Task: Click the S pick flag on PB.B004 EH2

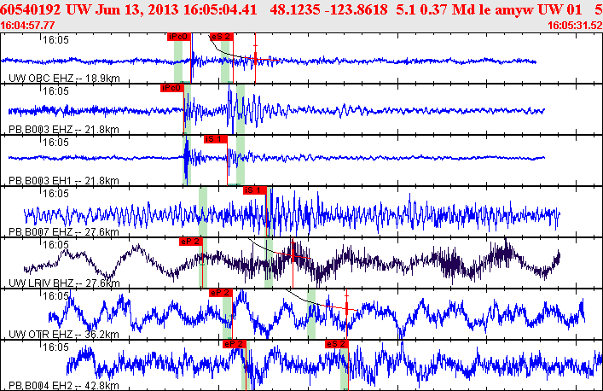Action: coord(336,343)
